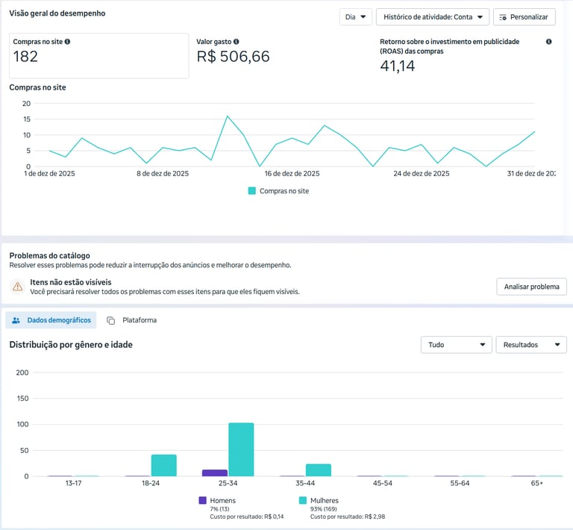Click the Personalizar button
The width and height of the screenshot is (573, 530).
[x=524, y=17]
